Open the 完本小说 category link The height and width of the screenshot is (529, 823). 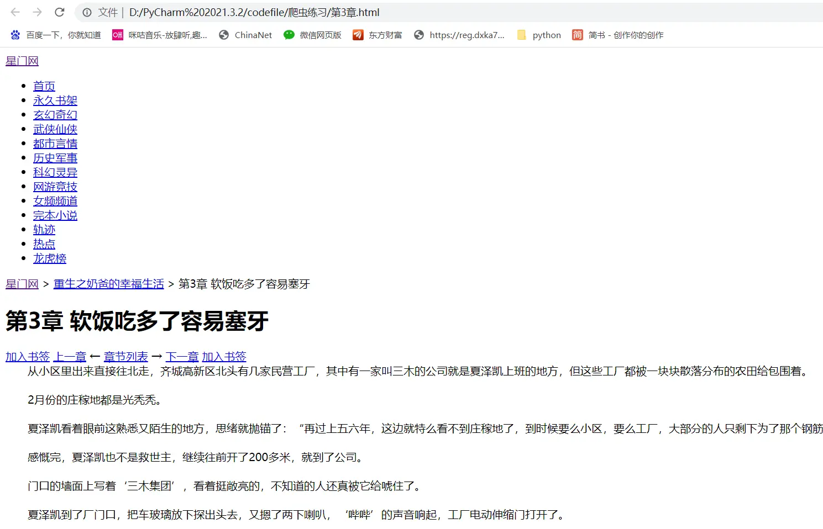click(x=55, y=215)
